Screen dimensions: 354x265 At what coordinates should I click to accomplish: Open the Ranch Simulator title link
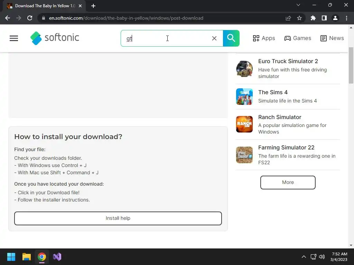click(x=280, y=117)
